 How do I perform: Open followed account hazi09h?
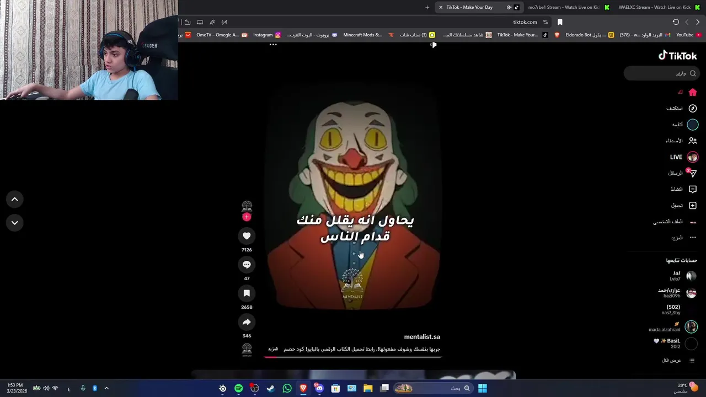click(x=677, y=293)
